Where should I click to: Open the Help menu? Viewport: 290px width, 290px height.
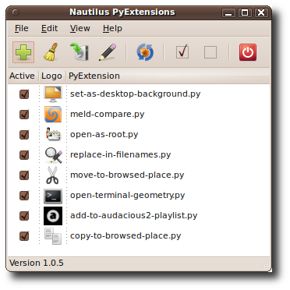click(112, 28)
